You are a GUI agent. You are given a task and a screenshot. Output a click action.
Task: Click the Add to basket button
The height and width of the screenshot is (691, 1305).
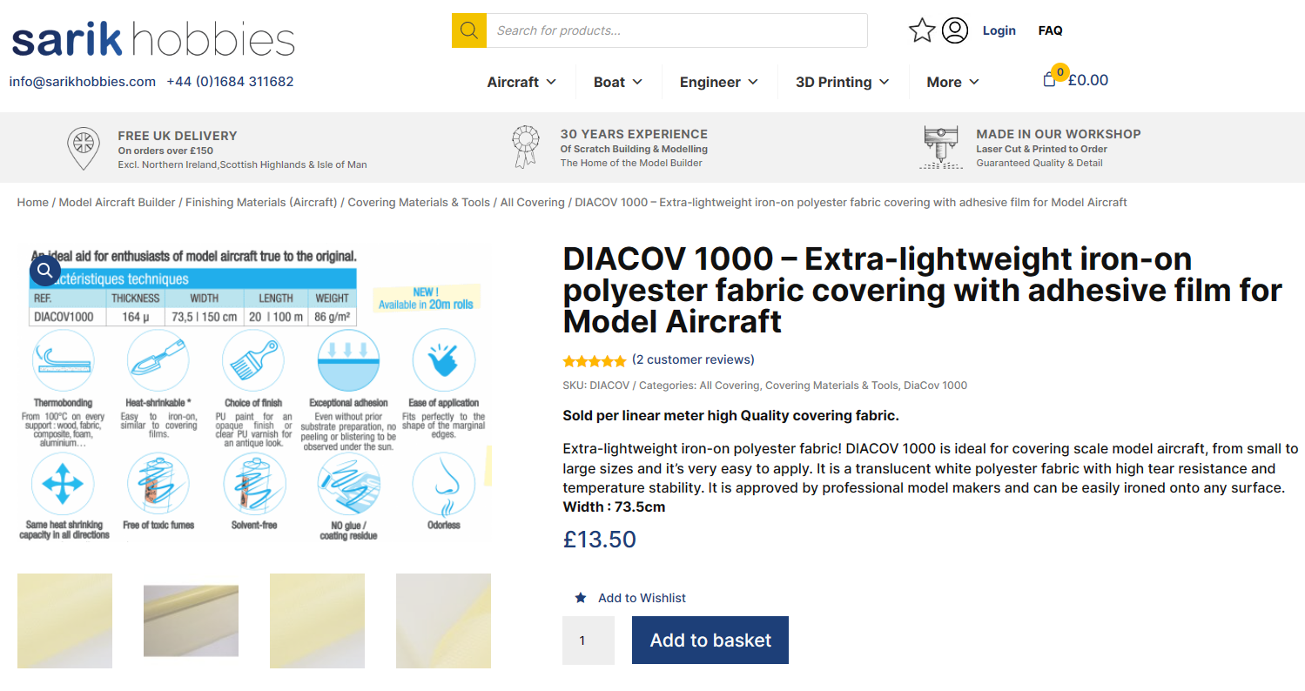coord(710,641)
